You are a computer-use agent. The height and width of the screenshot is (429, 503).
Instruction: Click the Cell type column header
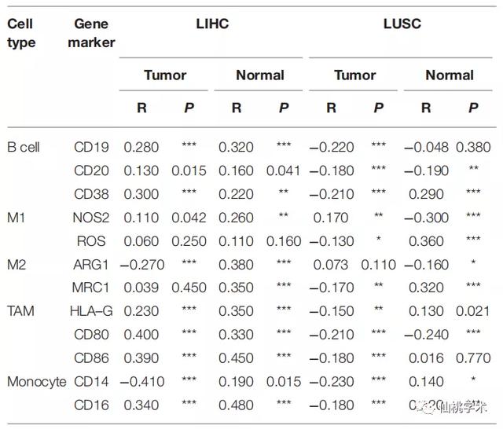pyautogui.click(x=22, y=33)
